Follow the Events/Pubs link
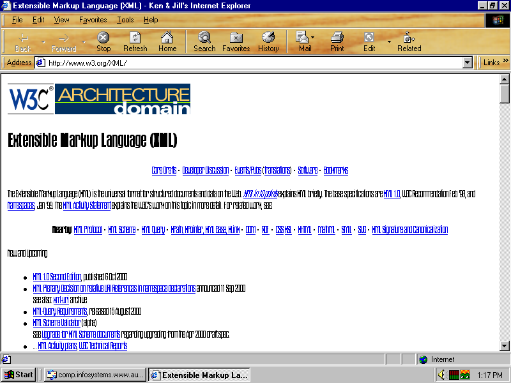The image size is (511, 383). coord(248,170)
